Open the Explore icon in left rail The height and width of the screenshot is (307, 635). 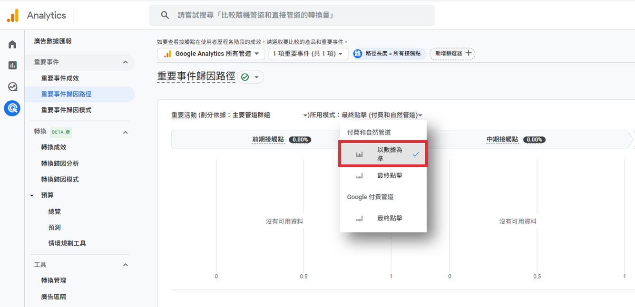tap(12, 87)
